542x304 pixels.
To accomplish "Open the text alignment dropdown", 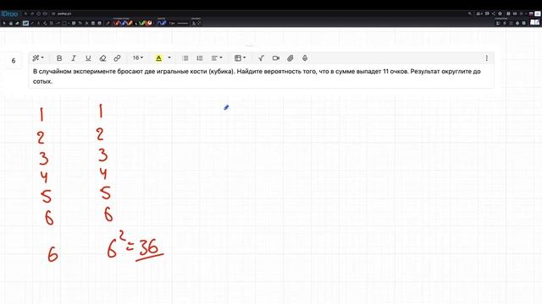I will (217, 58).
